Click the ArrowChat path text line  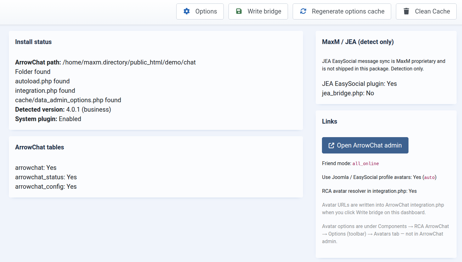(x=105, y=62)
